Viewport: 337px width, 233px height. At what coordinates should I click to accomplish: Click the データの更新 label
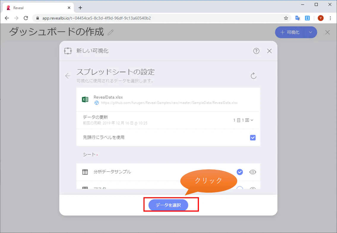[x=95, y=117]
